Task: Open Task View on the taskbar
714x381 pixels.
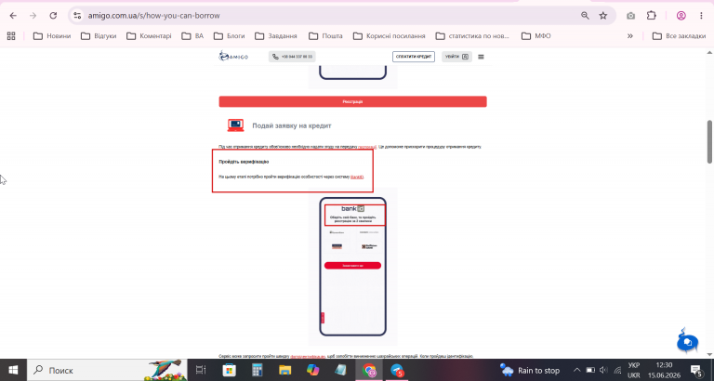Action: [201, 370]
